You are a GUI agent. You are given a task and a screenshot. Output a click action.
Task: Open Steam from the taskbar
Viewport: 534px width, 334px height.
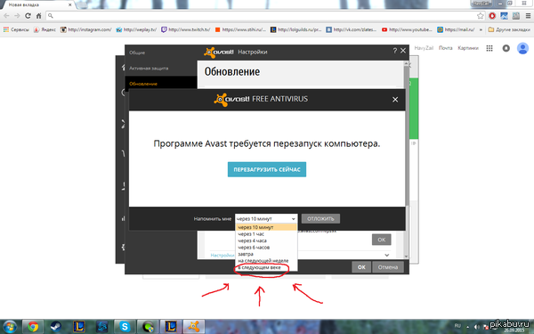[x=56, y=327]
